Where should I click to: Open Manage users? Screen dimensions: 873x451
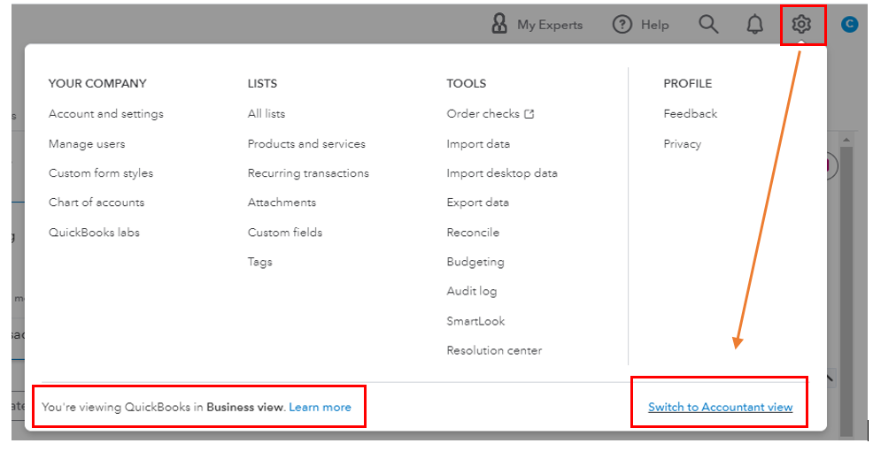[x=87, y=144]
